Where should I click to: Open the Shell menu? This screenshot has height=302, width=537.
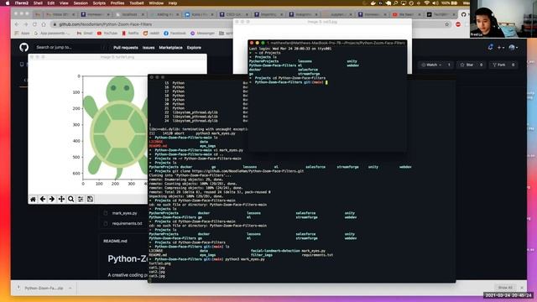(x=38, y=3)
